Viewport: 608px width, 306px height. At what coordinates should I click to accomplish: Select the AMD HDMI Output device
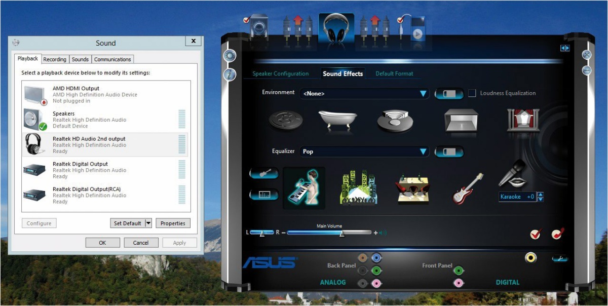pyautogui.click(x=105, y=94)
